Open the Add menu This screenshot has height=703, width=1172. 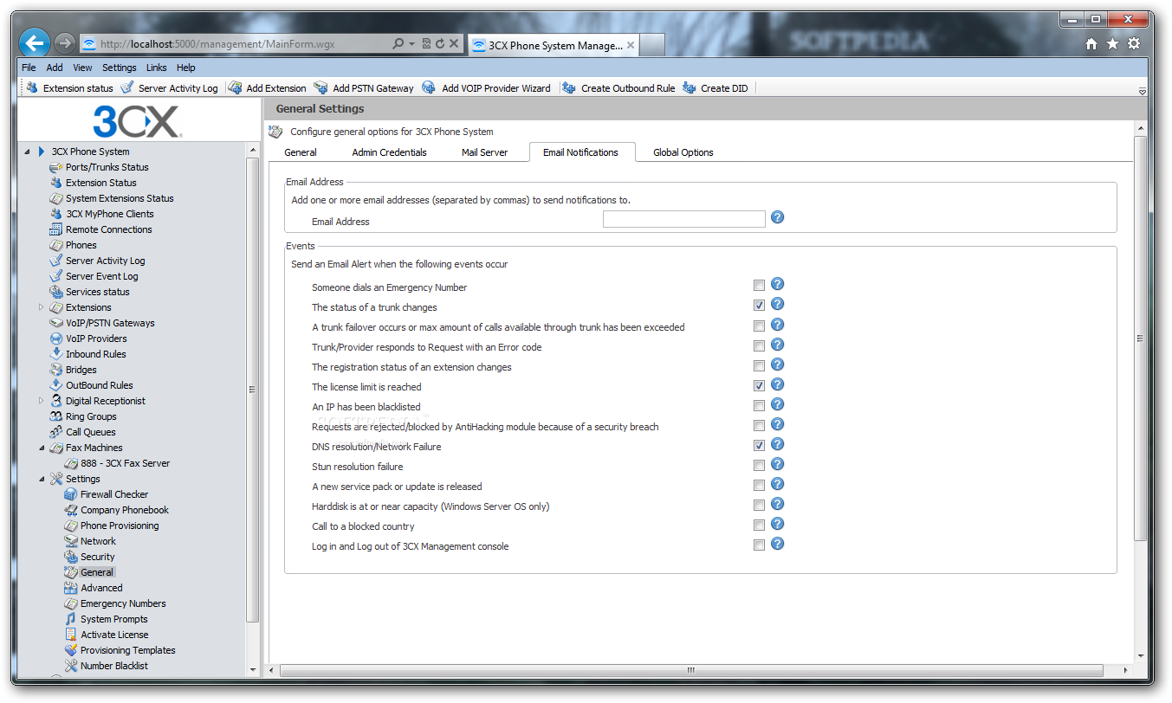pos(55,68)
